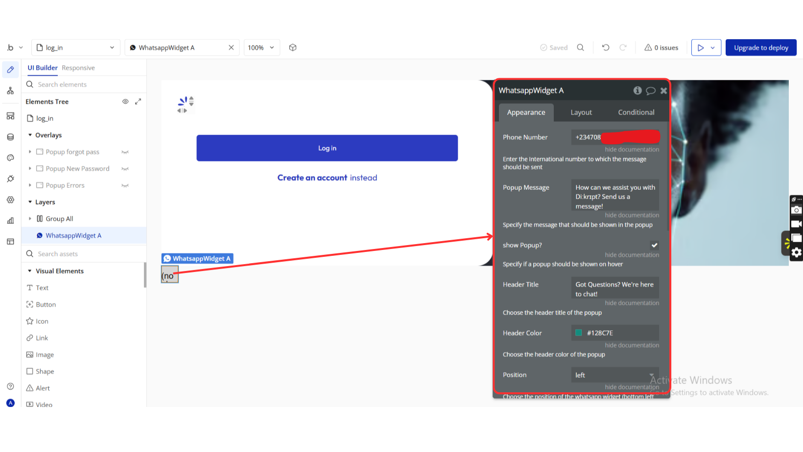Close the WhatsappWidget A property editor
803x452 pixels.
click(663, 90)
